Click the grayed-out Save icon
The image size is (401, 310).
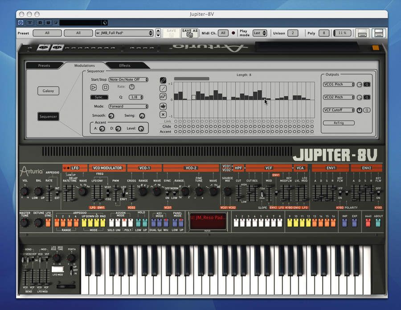click(x=171, y=33)
